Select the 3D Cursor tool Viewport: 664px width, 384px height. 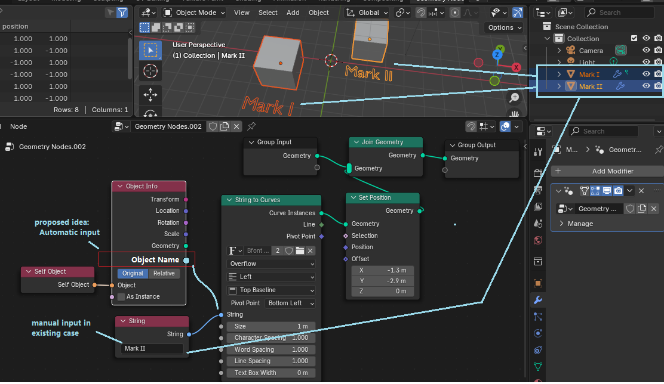(x=150, y=71)
